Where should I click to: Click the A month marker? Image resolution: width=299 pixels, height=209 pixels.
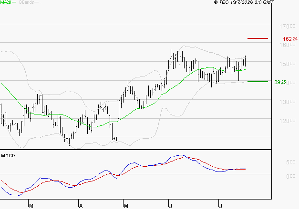pos(81,206)
